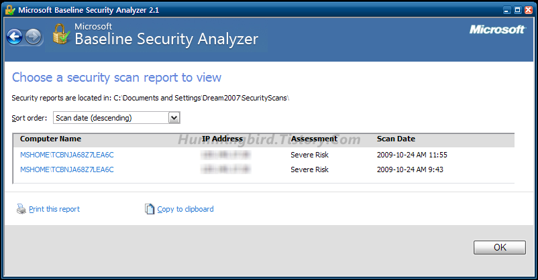Click the Sort order dropdown arrow
Viewport: 538px width, 280px height.
174,118
